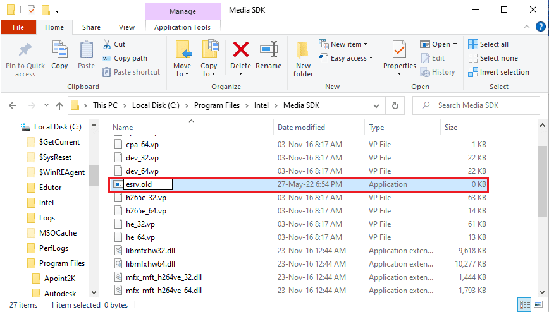Click file list vertical scrollbar thumb
Screen dimensions: 549x312
click(x=542, y=181)
